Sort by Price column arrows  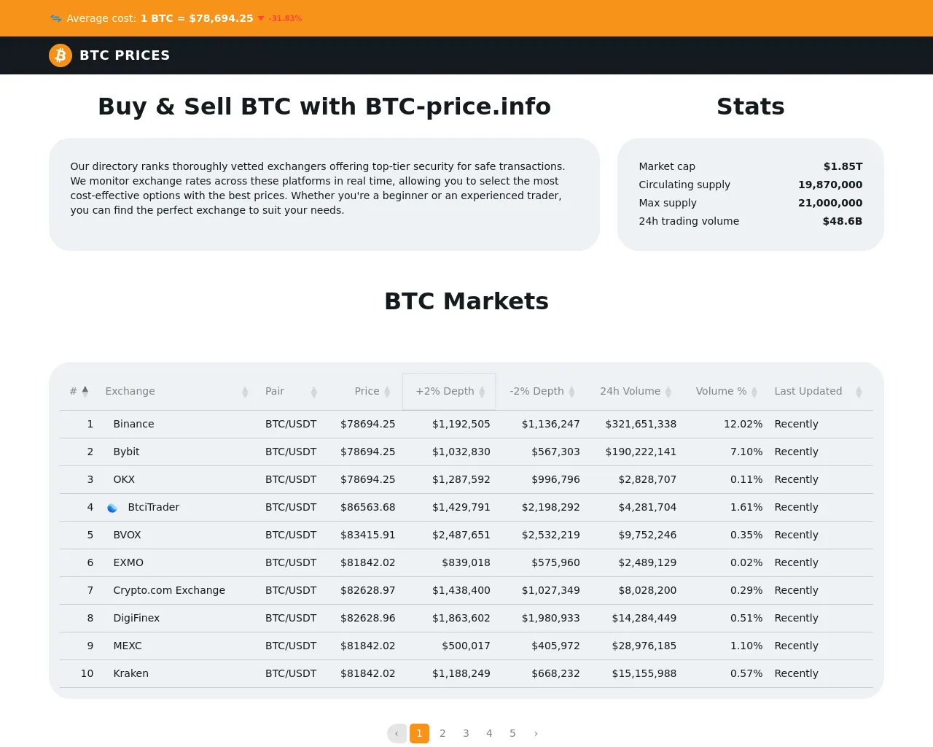387,392
